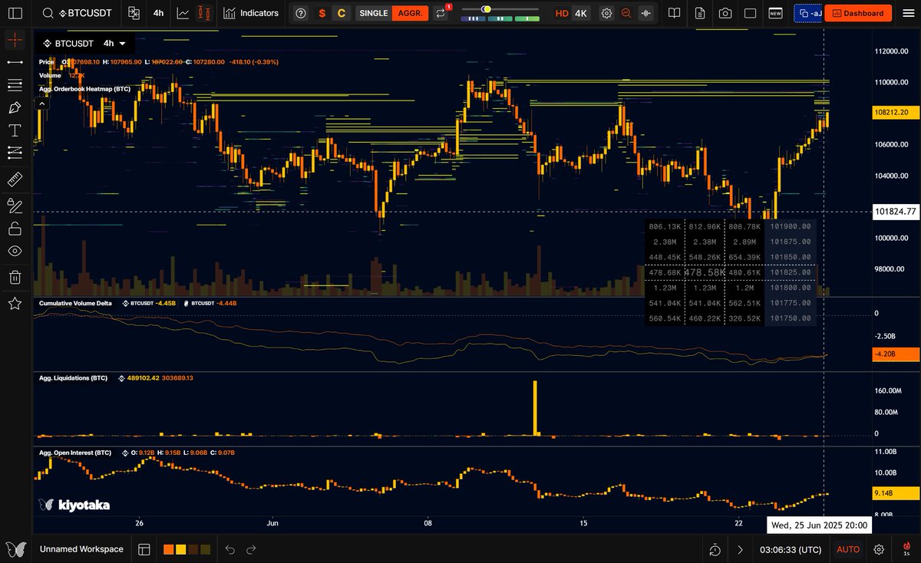Screen dimensions: 921x563
Task: Select the fibonacci levels tool
Action: pyautogui.click(x=15, y=153)
